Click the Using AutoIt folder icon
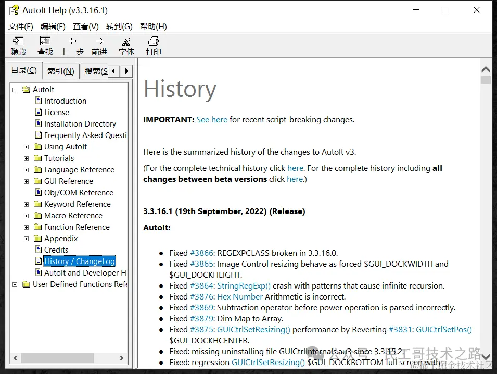Screen dimensions: 497x374 (x=37, y=146)
